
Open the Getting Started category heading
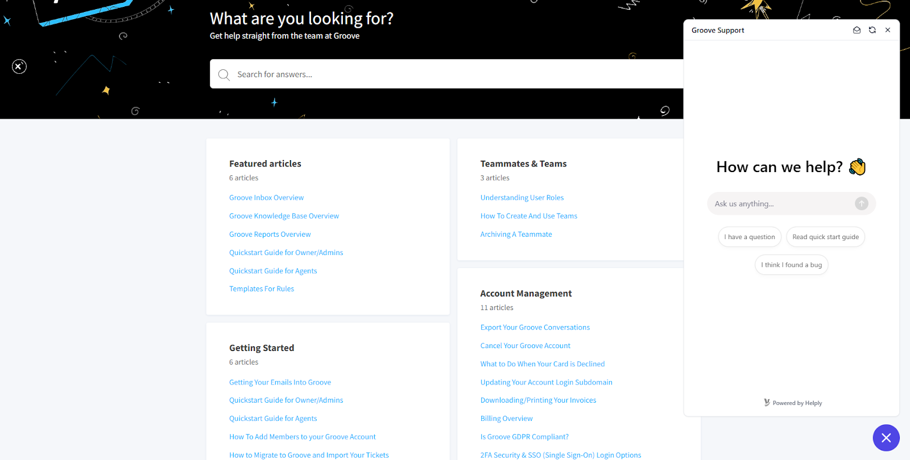pyautogui.click(x=262, y=348)
